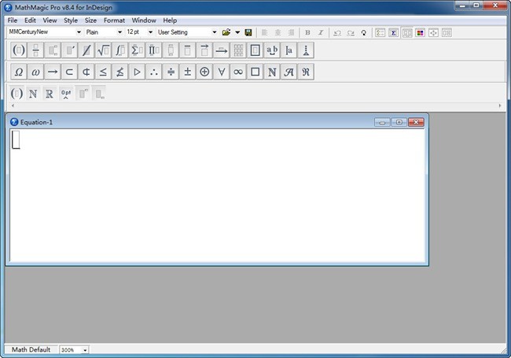This screenshot has height=358, width=511.
Task: Insert the infinity symbol from the palette
Action: (238, 72)
